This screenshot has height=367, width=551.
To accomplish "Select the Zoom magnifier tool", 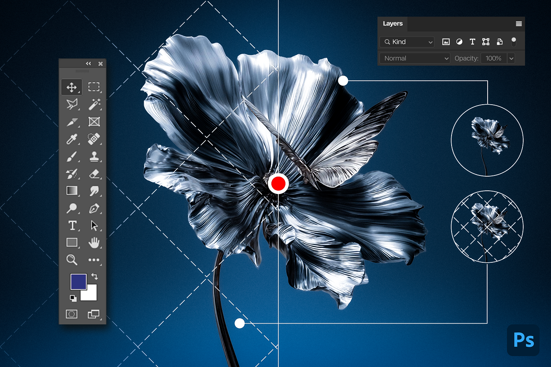I will (x=72, y=260).
